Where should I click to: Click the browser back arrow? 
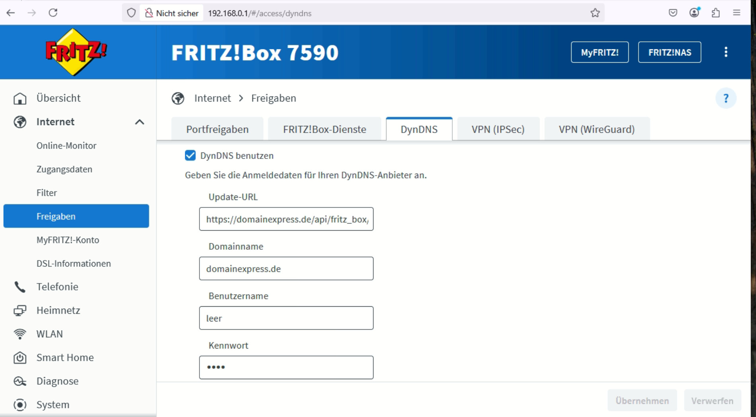coord(11,13)
